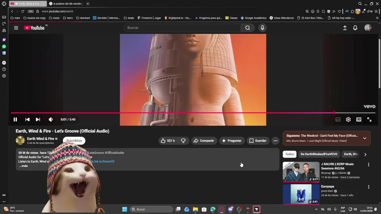Open Windows Start menu
Viewport: 381px width, 214px height.
[125, 209]
